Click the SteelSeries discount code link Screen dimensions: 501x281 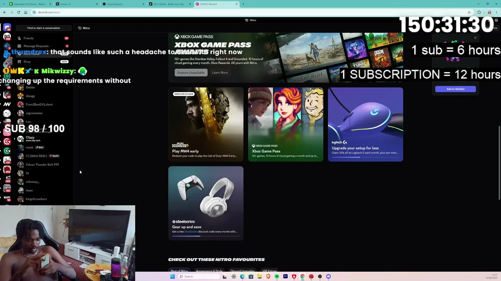coord(191,232)
